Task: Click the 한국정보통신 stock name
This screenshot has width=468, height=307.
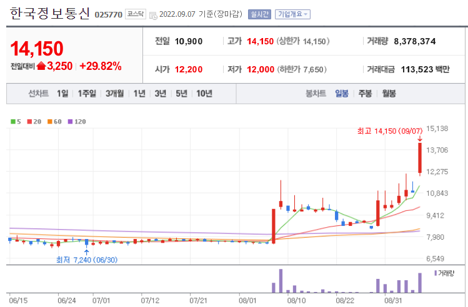Action: pos(49,13)
